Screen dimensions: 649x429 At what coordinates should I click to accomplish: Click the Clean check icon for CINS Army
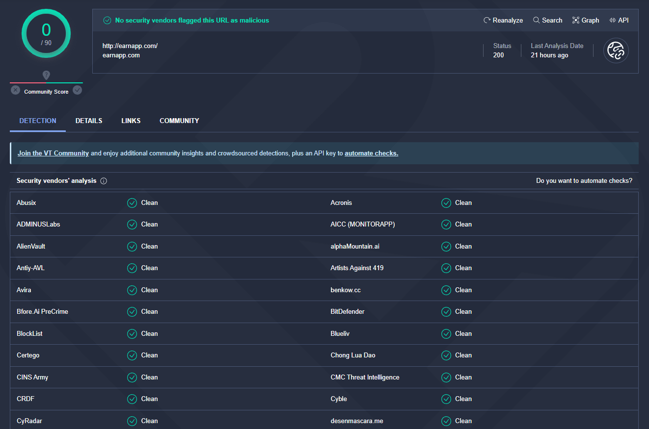point(132,377)
